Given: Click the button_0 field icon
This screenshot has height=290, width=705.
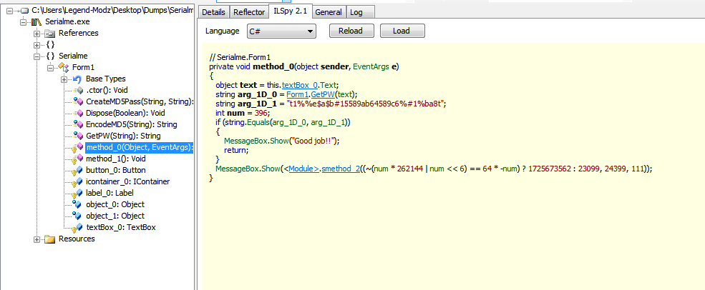Looking at the screenshot, I should click(77, 171).
